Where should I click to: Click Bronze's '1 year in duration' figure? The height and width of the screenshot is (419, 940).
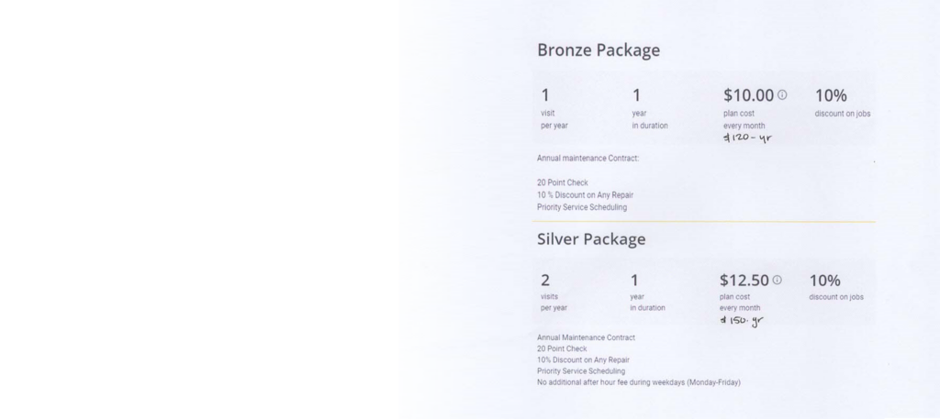coord(649,109)
